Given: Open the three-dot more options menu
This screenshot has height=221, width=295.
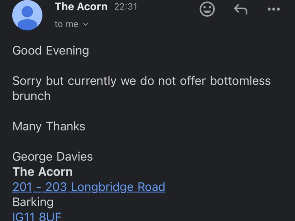Looking at the screenshot, I should [x=274, y=9].
